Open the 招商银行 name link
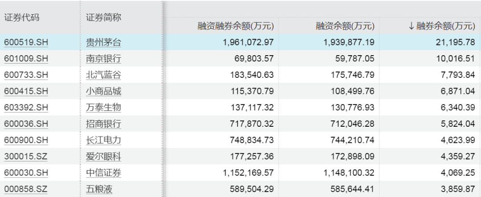The image size is (481, 197). (x=103, y=124)
